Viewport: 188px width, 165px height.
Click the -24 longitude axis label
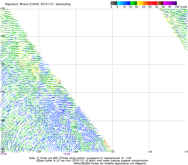(76, 152)
